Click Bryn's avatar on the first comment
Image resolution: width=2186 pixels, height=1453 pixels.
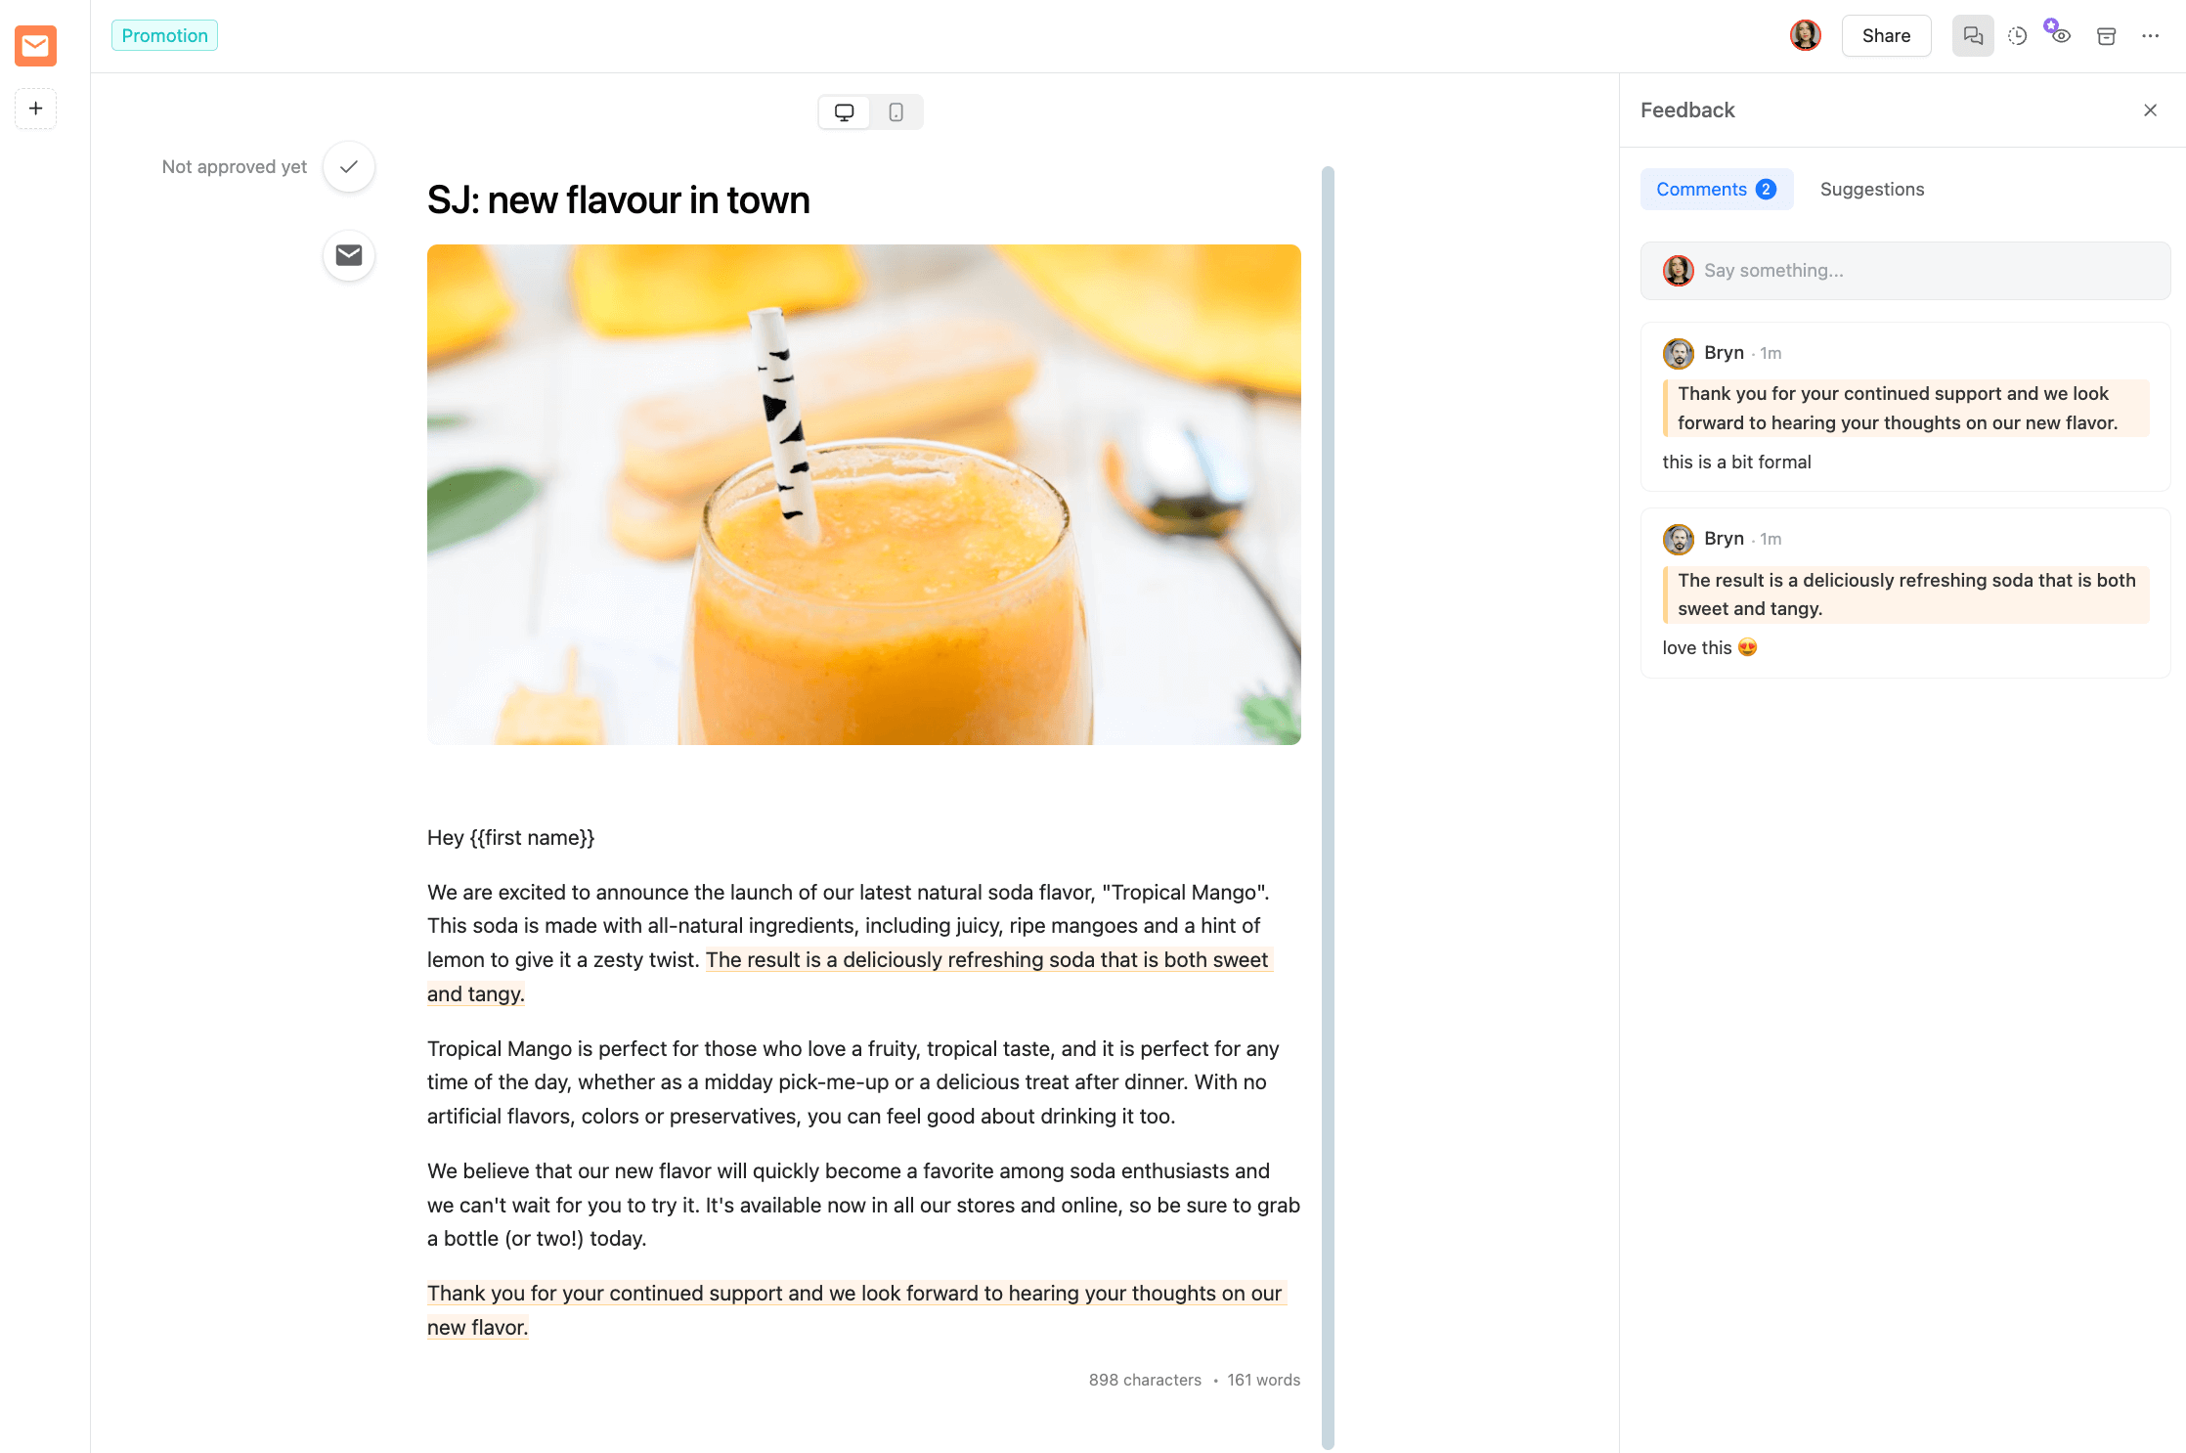click(1679, 353)
